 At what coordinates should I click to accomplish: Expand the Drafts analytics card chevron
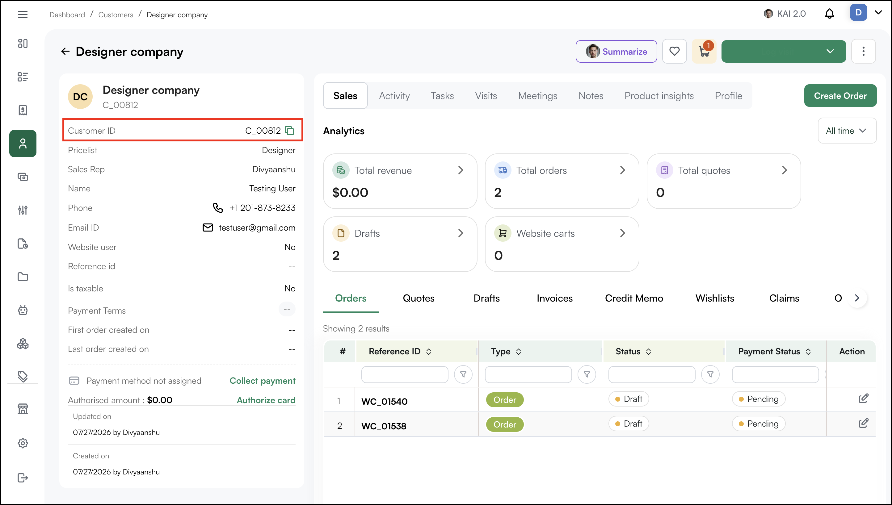(x=461, y=233)
